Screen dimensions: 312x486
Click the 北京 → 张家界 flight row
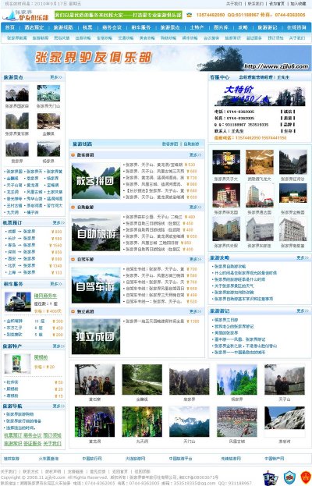(x=34, y=266)
